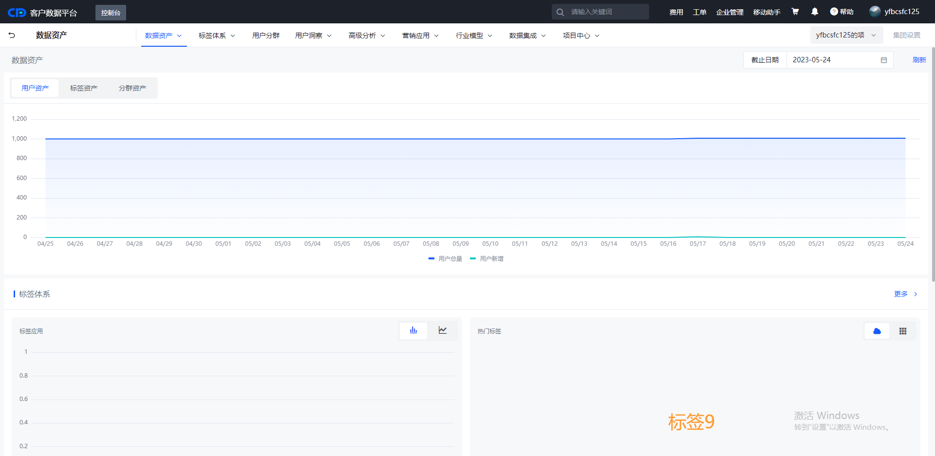Open the 移动助手 top link
The width and height of the screenshot is (935, 456).
pyautogui.click(x=767, y=12)
